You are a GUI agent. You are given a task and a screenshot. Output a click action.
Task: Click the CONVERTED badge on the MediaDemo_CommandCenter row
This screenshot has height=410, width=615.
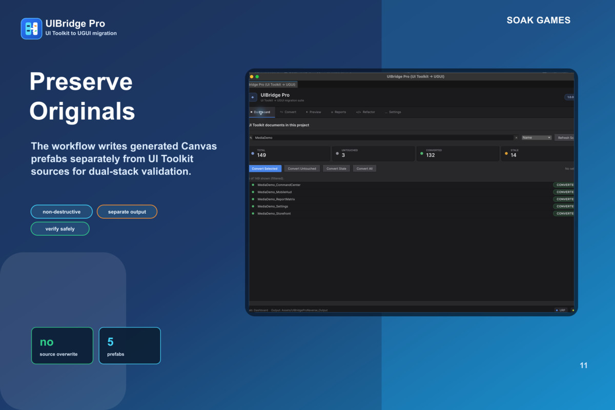563,185
